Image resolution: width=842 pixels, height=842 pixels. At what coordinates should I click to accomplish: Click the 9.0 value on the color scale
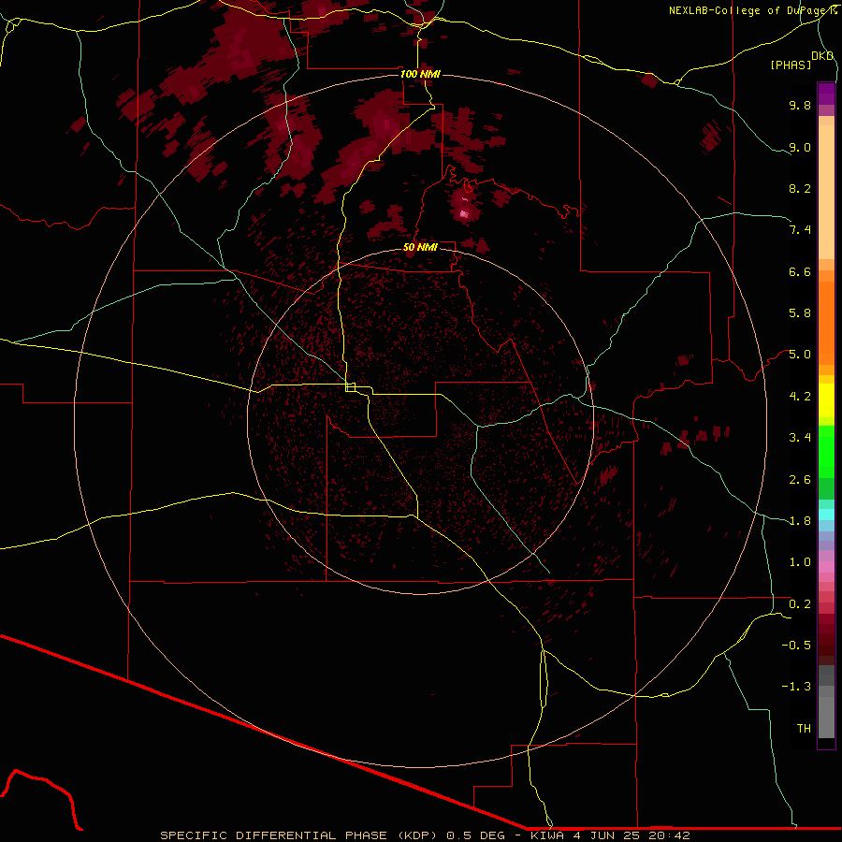(x=800, y=147)
